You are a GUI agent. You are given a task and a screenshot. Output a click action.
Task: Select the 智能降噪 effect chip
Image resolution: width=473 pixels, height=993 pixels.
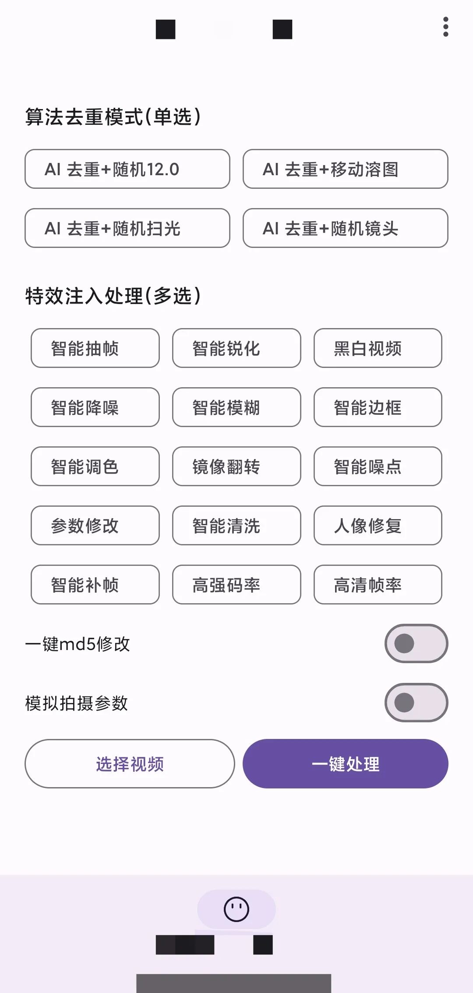point(95,407)
